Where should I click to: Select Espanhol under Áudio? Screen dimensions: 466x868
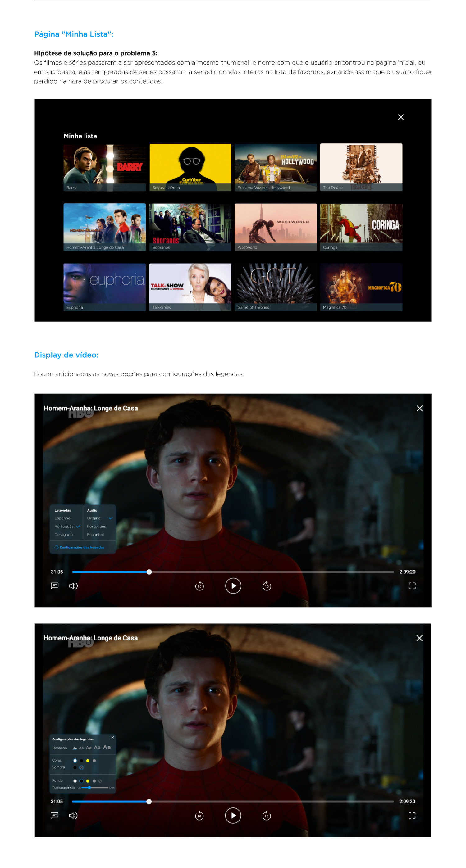tap(95, 534)
